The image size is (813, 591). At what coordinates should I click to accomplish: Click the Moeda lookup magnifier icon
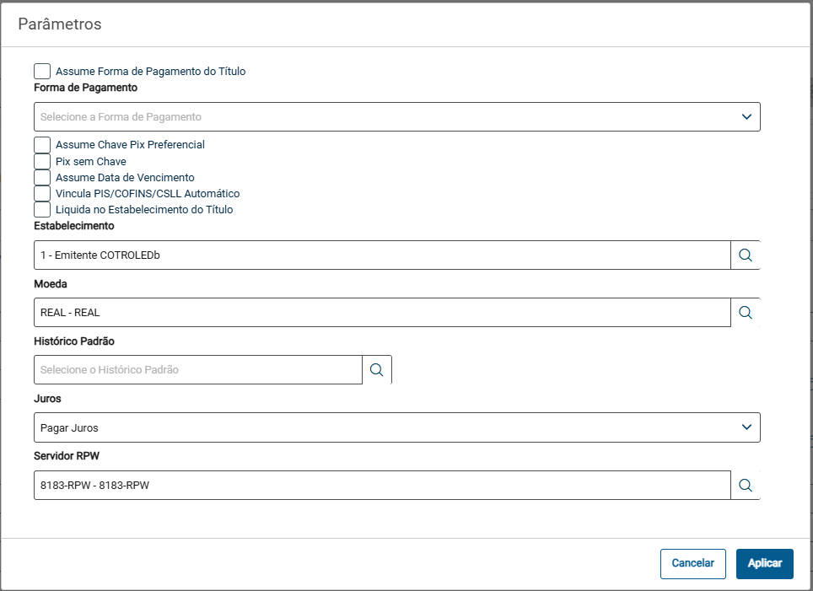[x=745, y=312]
